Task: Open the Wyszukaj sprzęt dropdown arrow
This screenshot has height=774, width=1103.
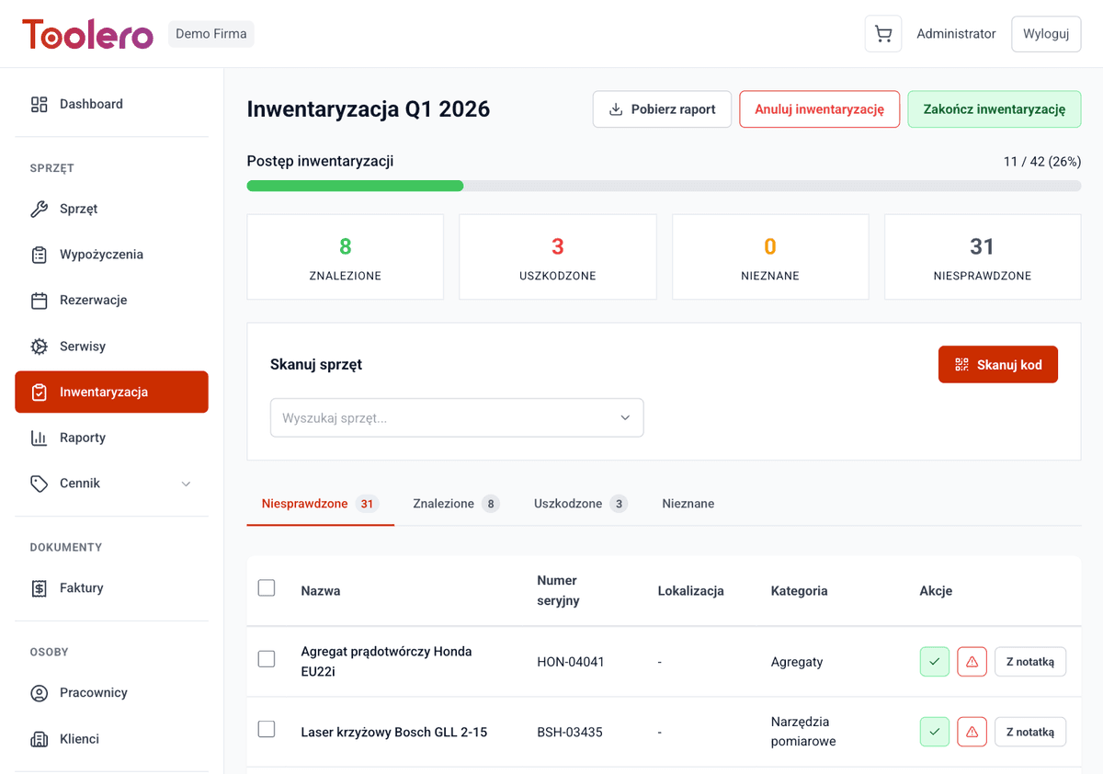Action: tap(627, 417)
